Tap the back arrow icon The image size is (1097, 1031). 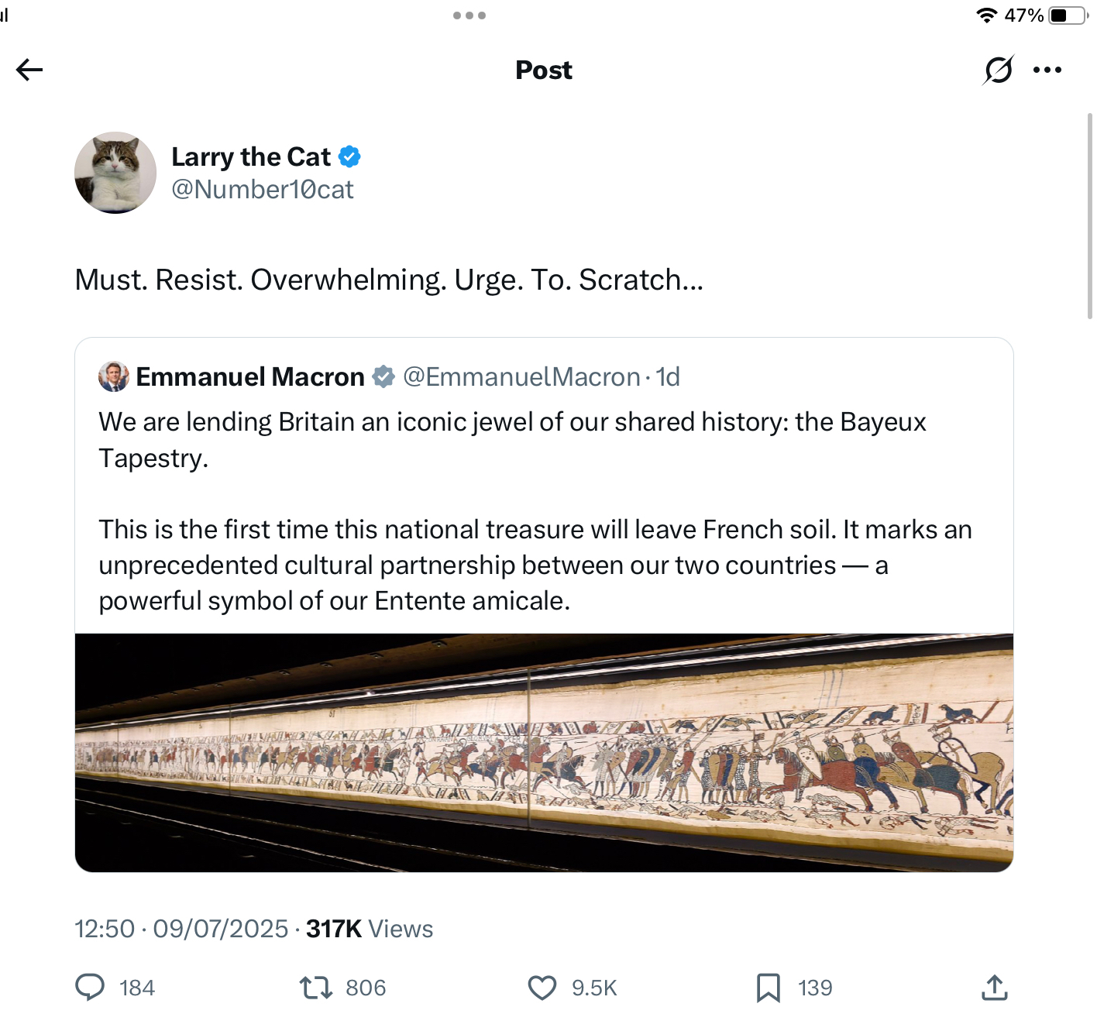[x=29, y=70]
